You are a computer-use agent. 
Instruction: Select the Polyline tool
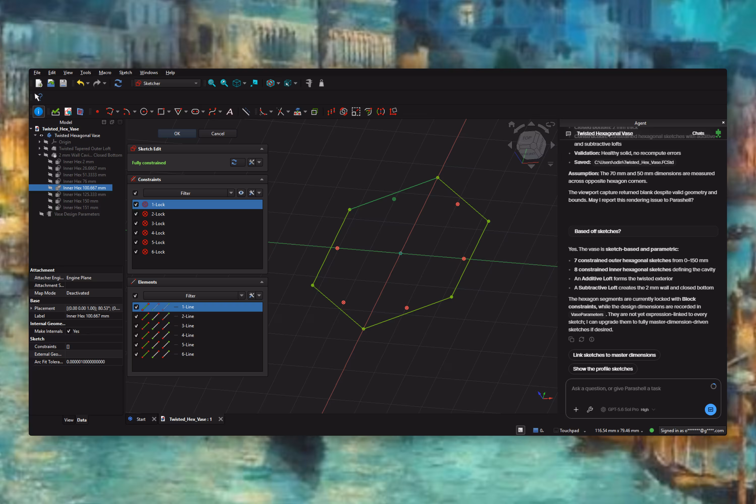coord(110,112)
